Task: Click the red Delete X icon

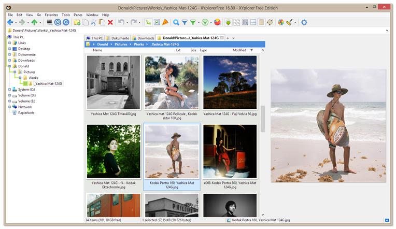Action: tap(110, 22)
